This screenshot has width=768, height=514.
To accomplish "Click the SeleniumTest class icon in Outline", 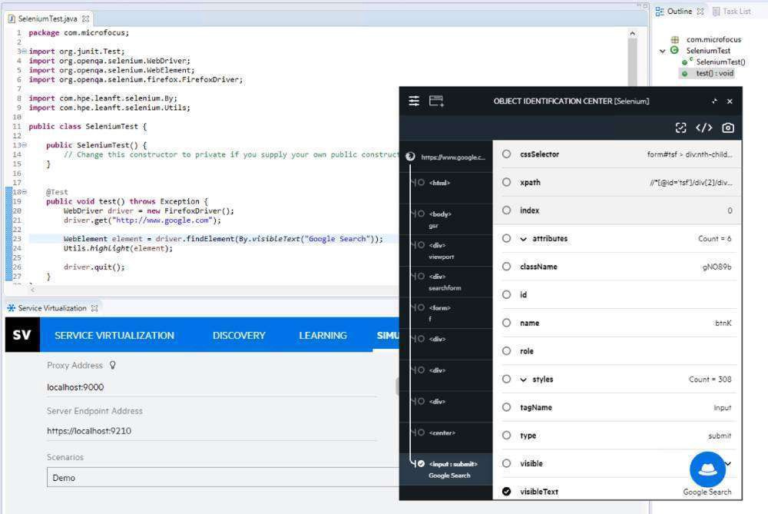I will click(674, 50).
